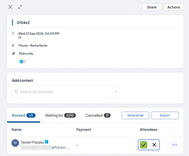Click the search magnifier icon
189x156 pixels.
[x=16, y=92]
